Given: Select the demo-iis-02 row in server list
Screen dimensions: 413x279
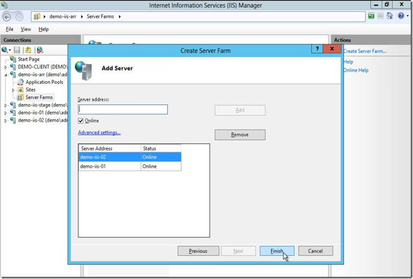Looking at the screenshot, I should [130, 157].
